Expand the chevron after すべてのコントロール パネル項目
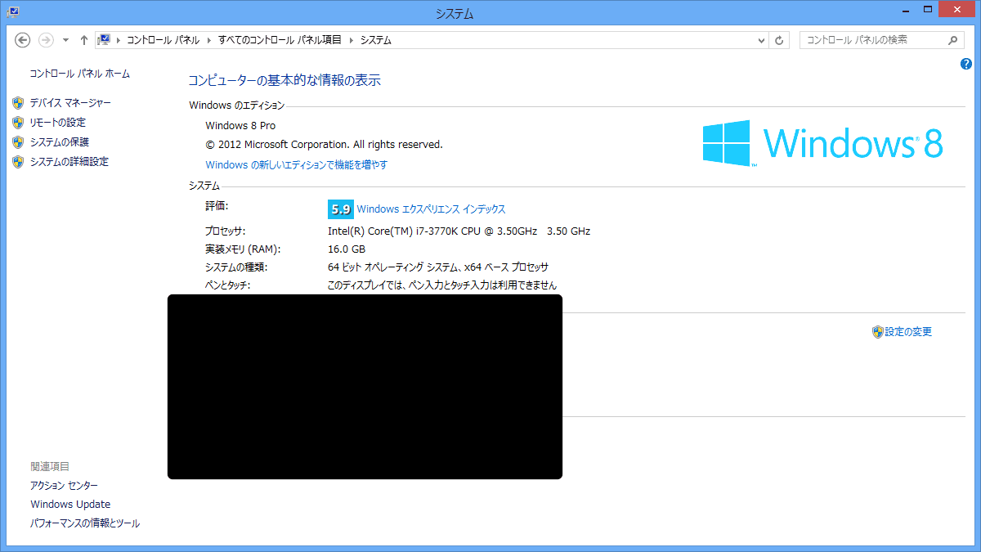This screenshot has width=981, height=552. (352, 40)
